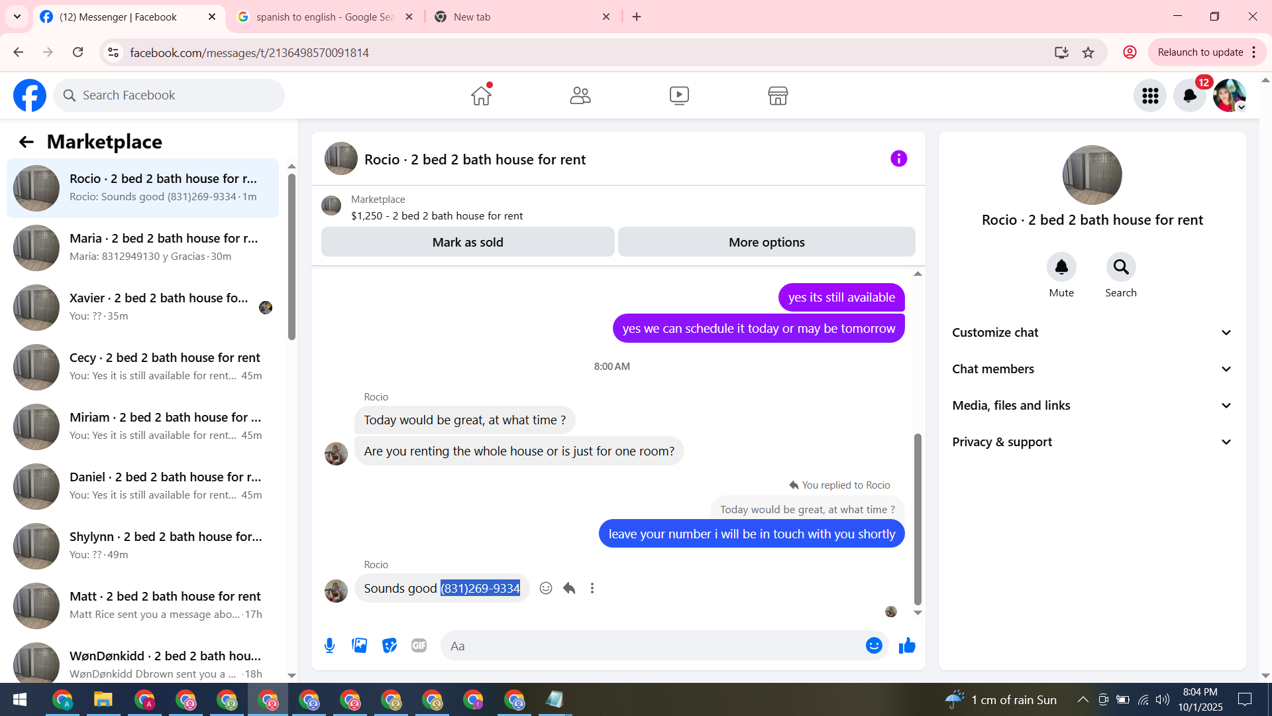Click Mark as sold button
The image size is (1272, 716).
[x=468, y=242]
